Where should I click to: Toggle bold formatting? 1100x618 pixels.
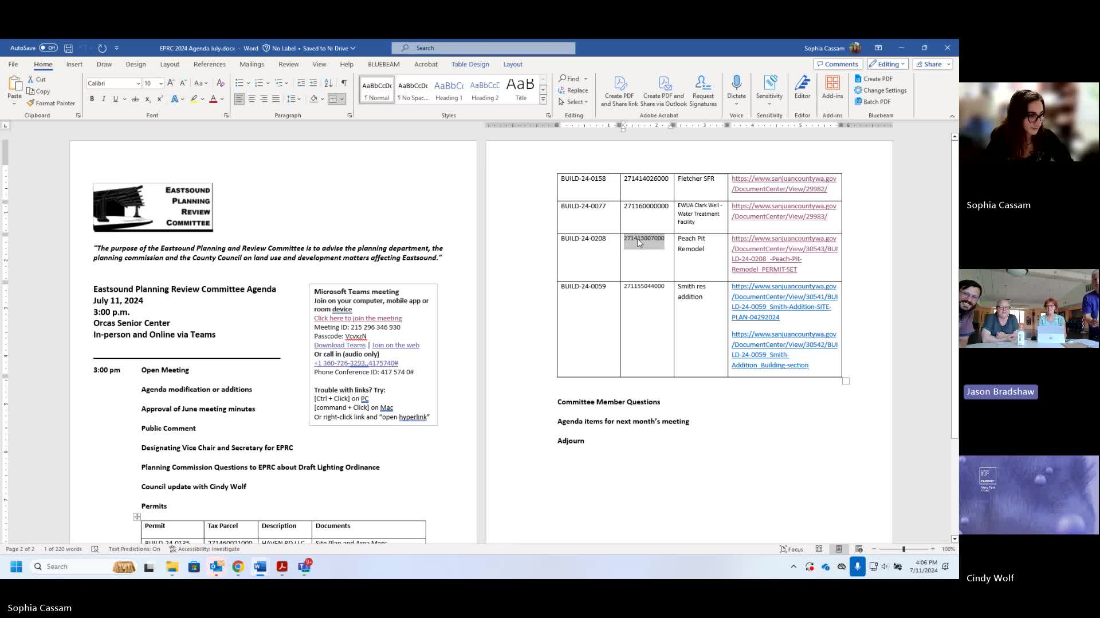pyautogui.click(x=92, y=99)
